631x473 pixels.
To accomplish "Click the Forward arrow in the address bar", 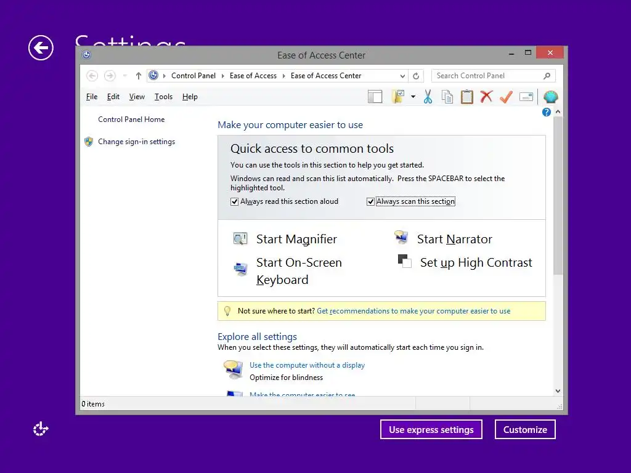I will [110, 76].
